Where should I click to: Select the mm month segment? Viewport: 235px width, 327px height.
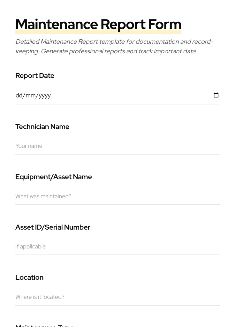pyautogui.click(x=31, y=95)
